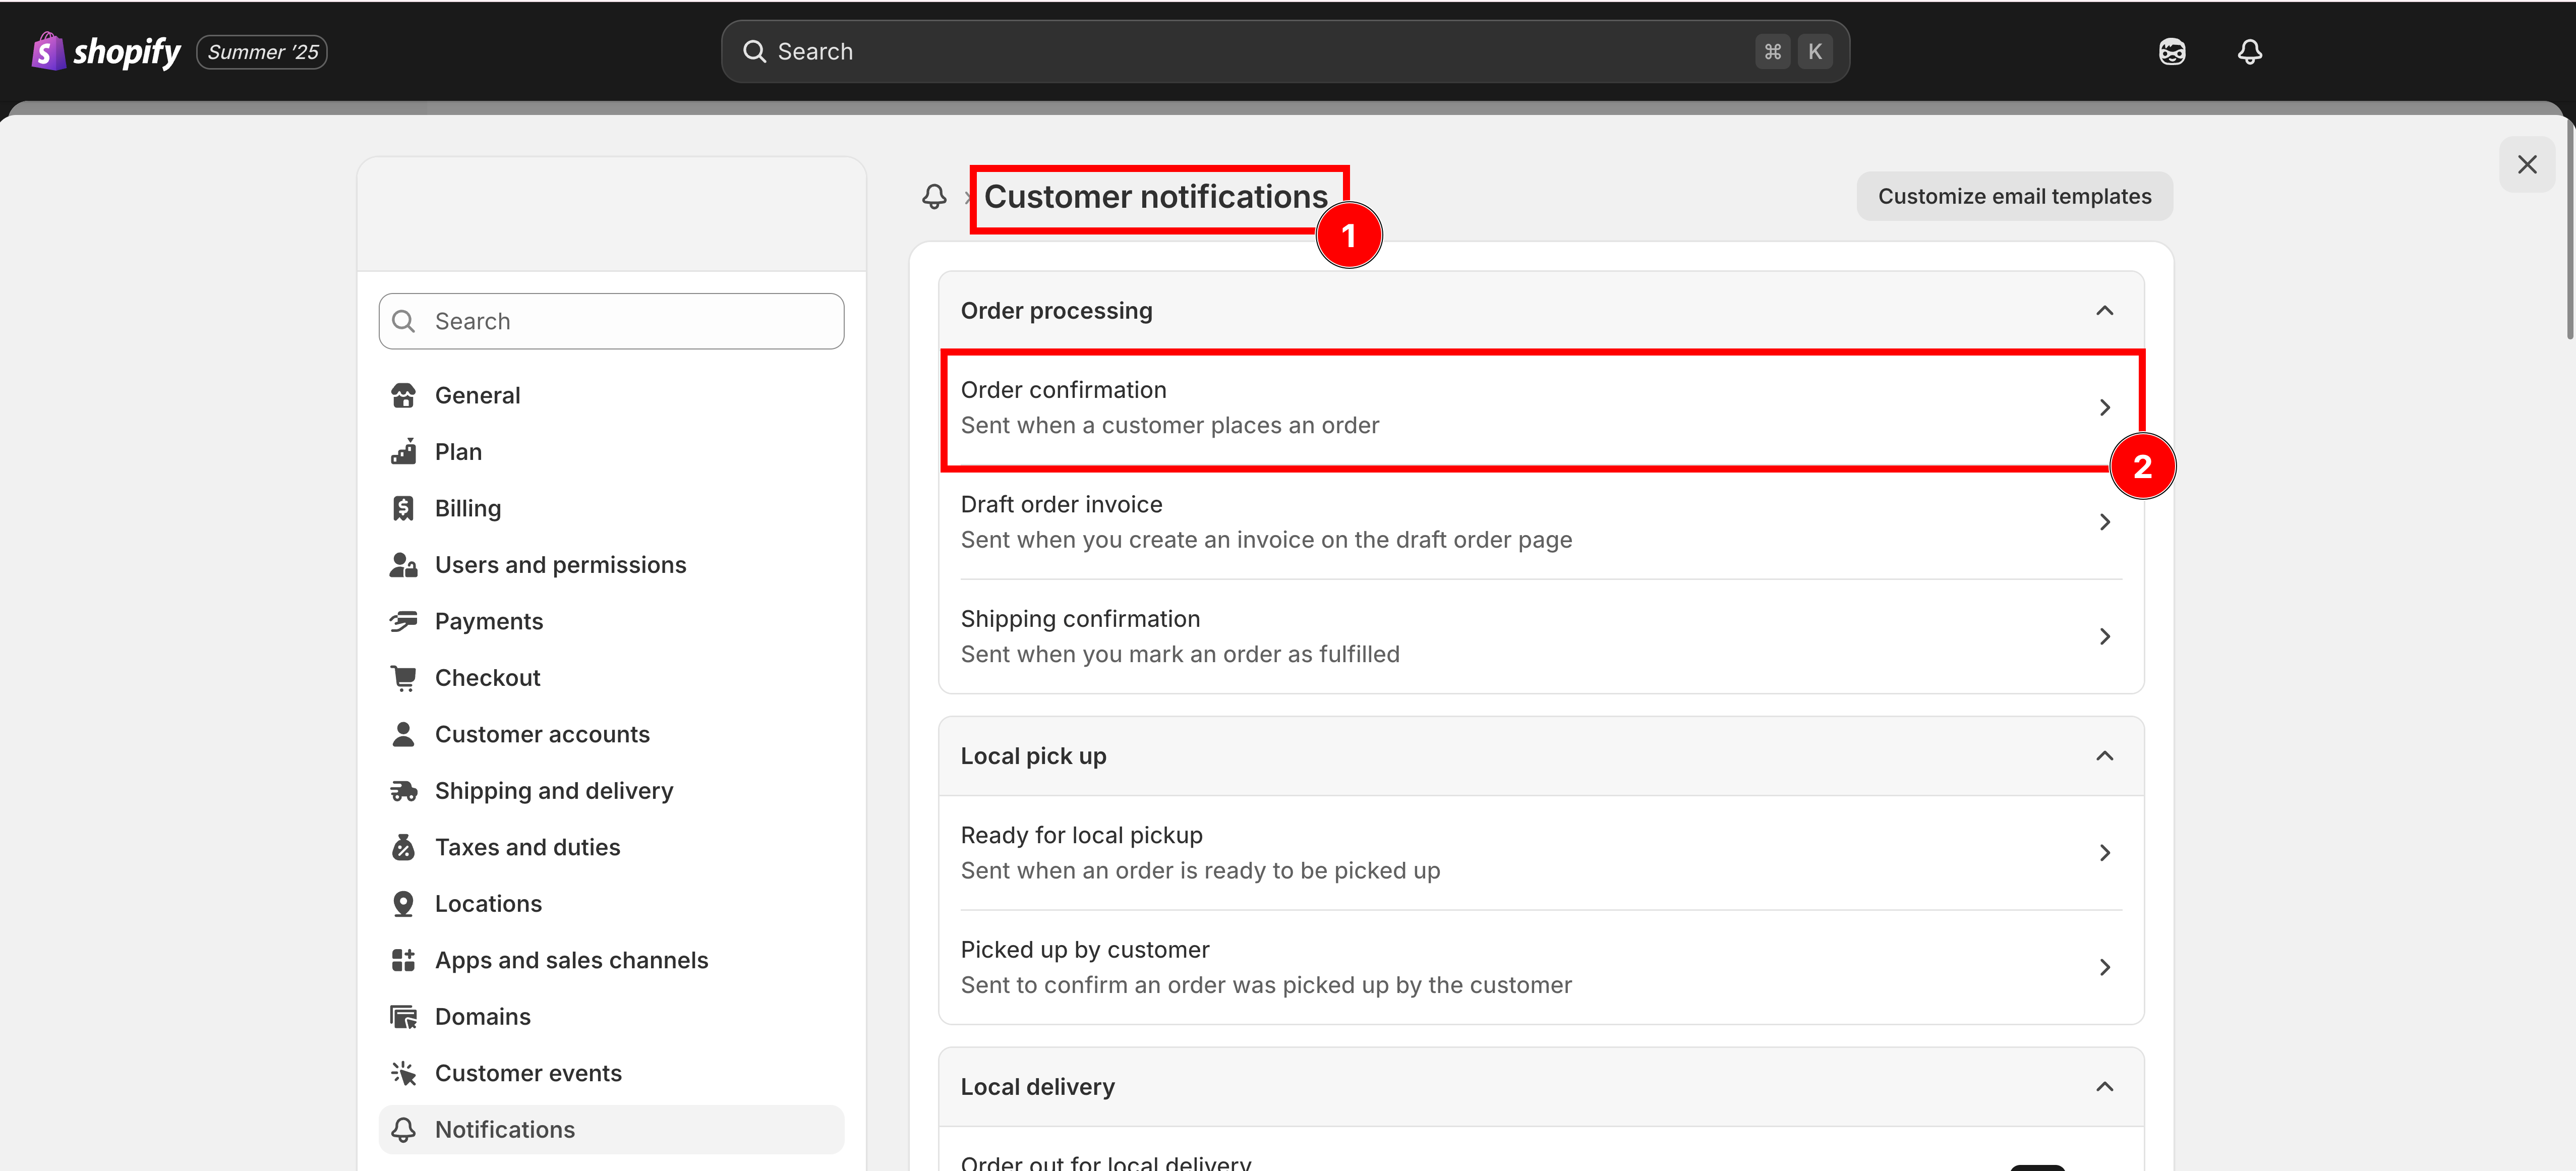The image size is (2576, 1171).
Task: Click the 'Billing' label in the sidebar
Action: [x=468, y=508]
